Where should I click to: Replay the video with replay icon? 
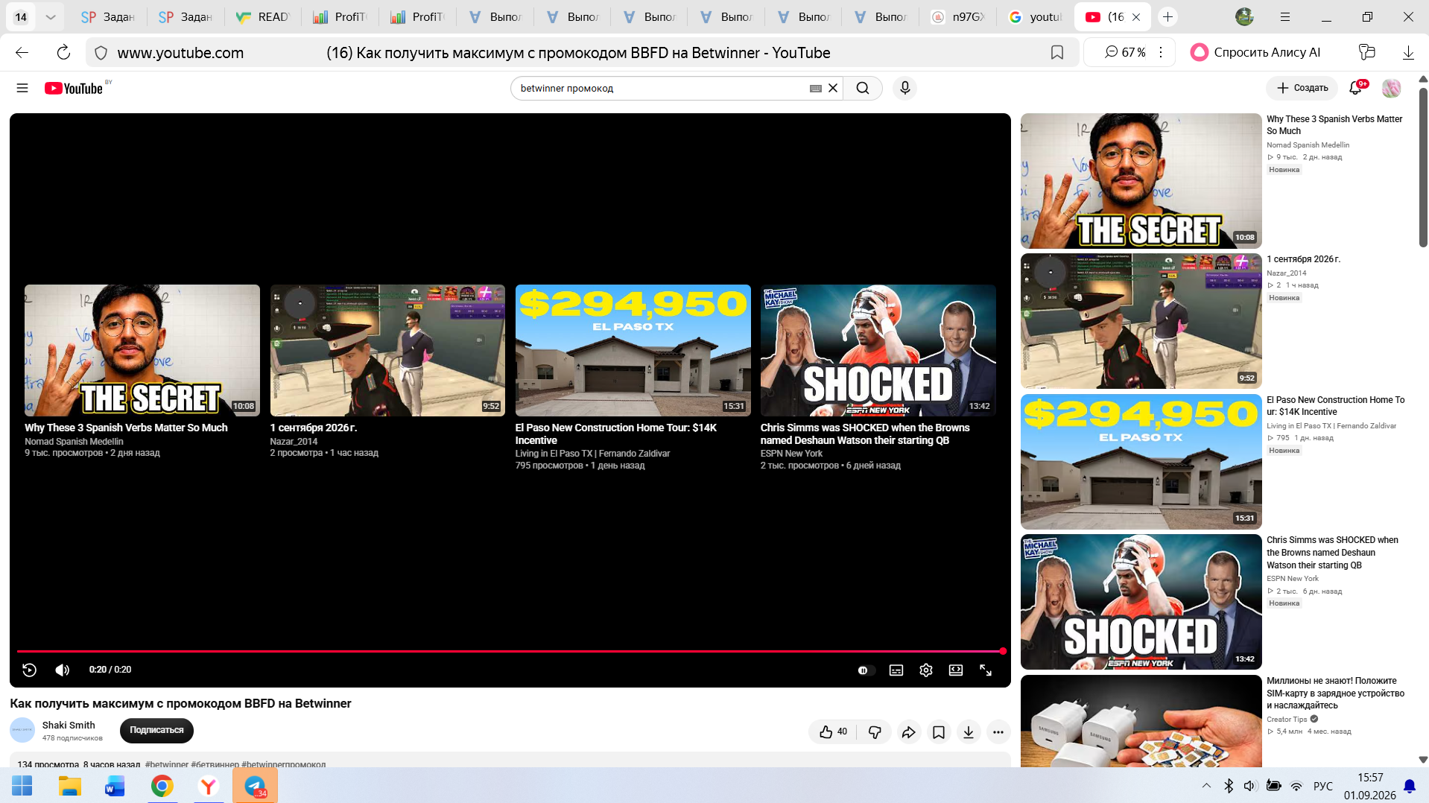coord(29,670)
